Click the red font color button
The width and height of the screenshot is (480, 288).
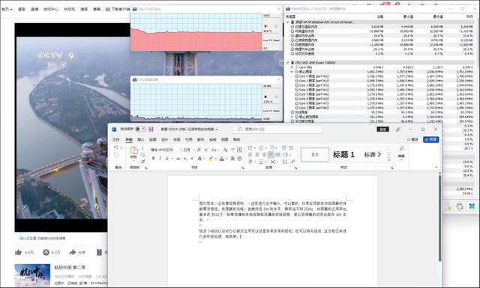222,159
